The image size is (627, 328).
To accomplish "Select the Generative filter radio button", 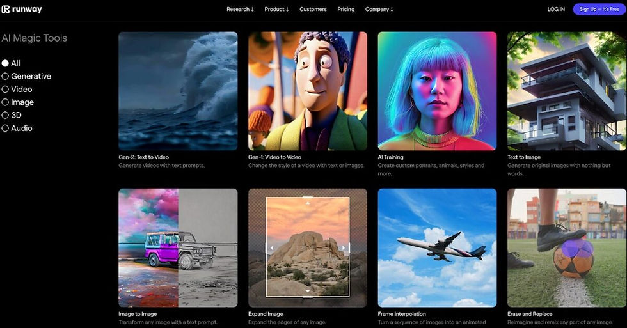I will [x=5, y=76].
